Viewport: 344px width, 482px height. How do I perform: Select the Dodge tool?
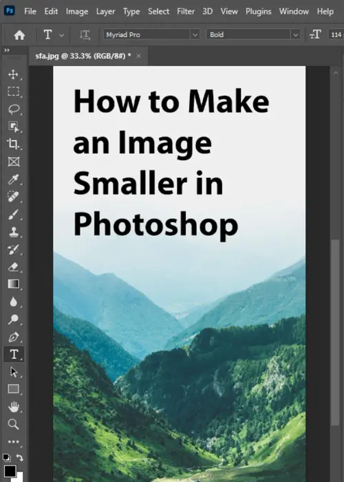pos(13,320)
